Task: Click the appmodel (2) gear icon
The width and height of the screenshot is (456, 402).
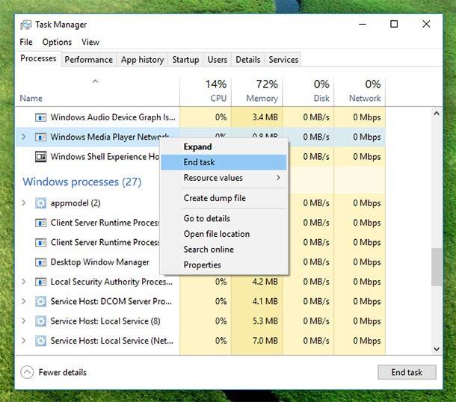Action: point(40,203)
